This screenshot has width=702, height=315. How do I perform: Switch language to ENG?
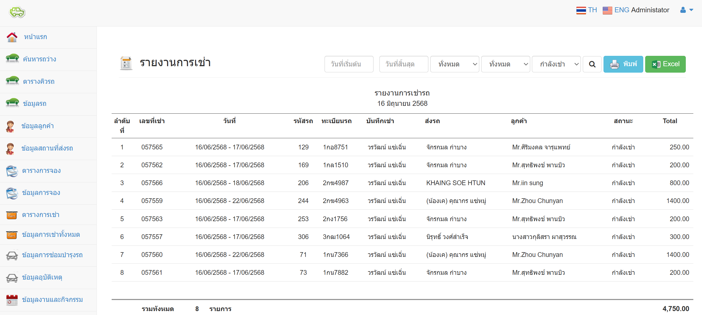(622, 10)
